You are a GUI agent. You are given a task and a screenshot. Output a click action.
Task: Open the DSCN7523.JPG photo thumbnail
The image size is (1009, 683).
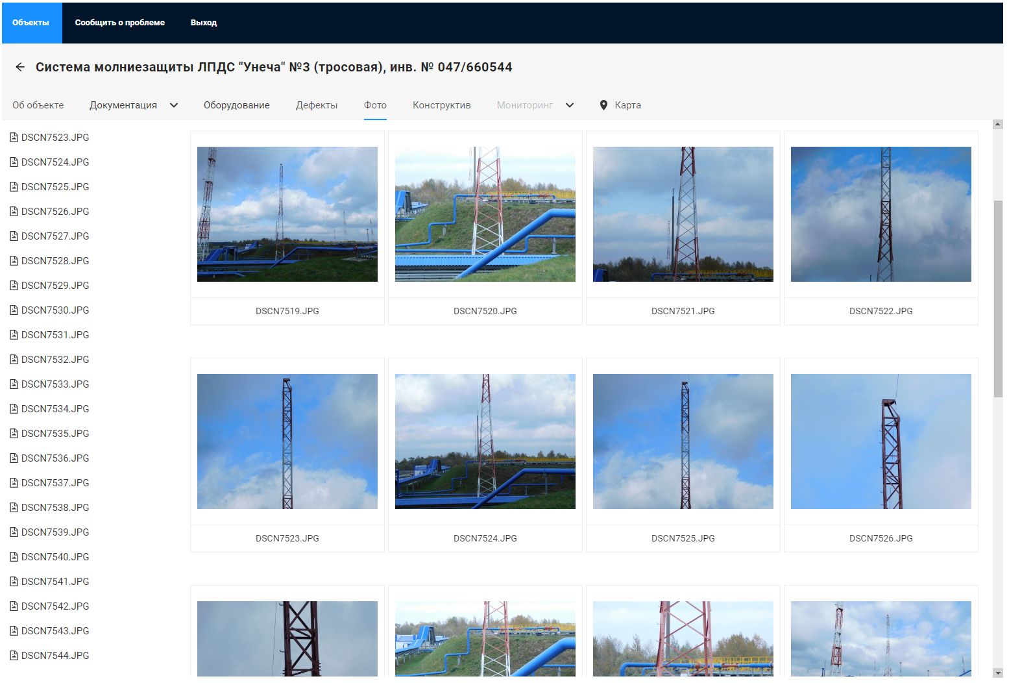pyautogui.click(x=287, y=441)
